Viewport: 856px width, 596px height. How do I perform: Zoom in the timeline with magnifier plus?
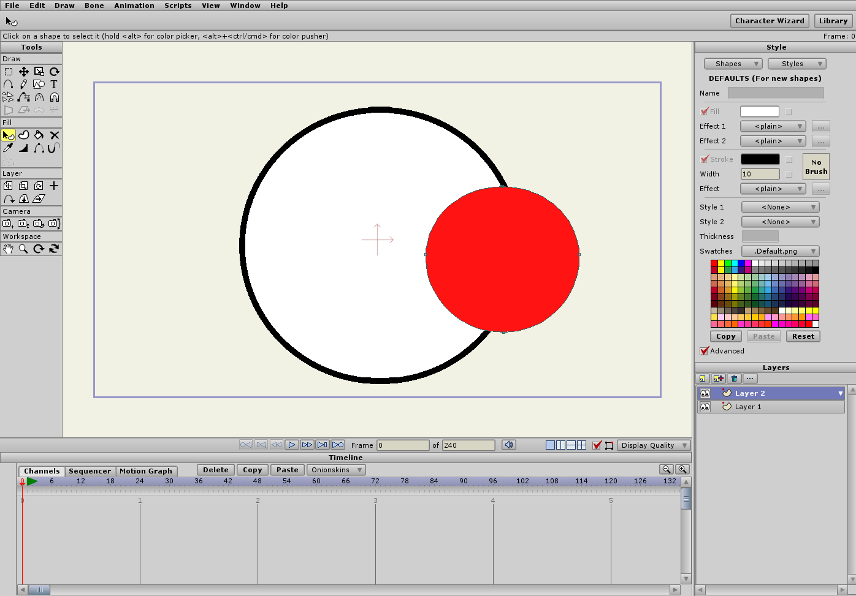click(682, 469)
